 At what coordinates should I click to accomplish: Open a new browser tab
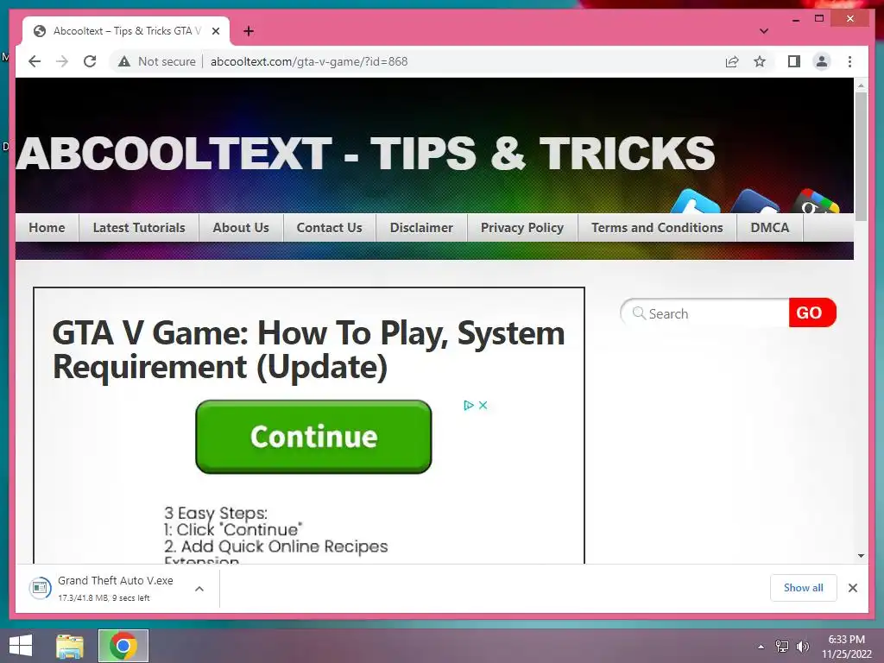[x=249, y=31]
